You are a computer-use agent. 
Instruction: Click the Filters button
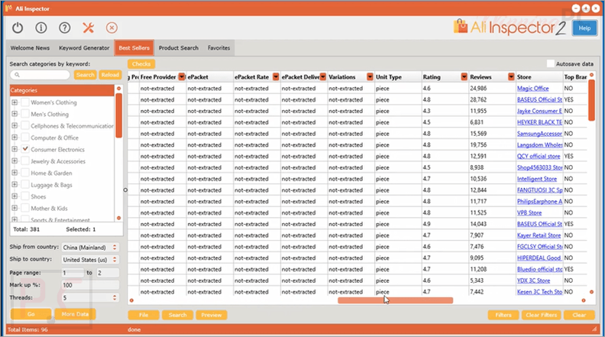(x=503, y=315)
